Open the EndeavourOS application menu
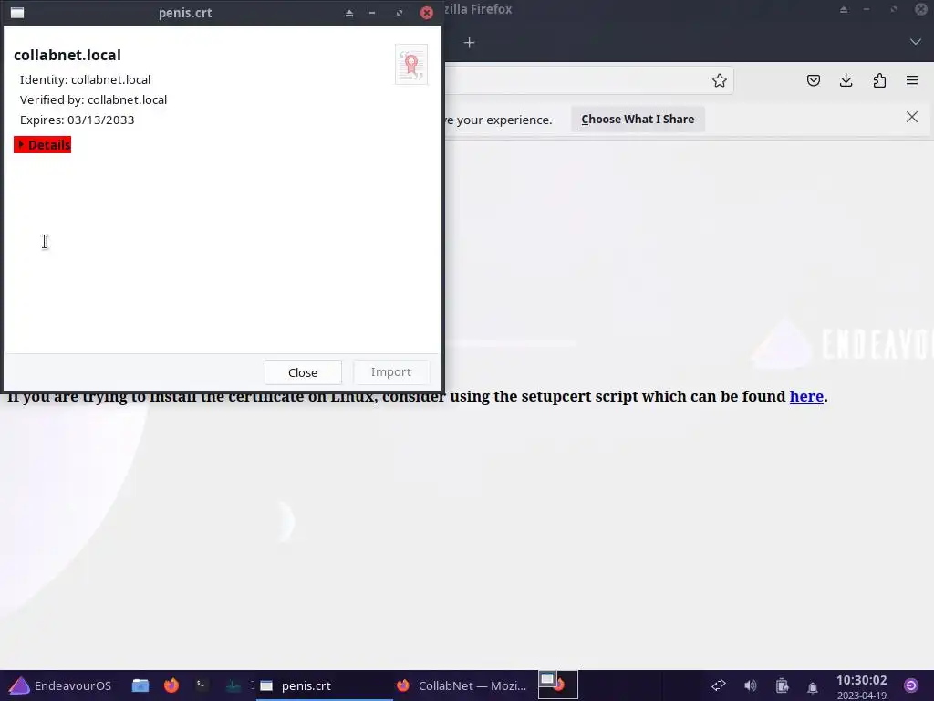This screenshot has height=701, width=934. (59, 685)
